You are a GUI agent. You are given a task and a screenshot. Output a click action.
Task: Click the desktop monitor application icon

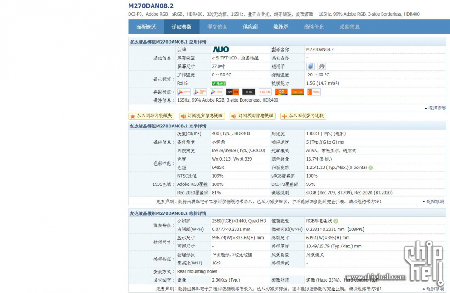point(310,66)
